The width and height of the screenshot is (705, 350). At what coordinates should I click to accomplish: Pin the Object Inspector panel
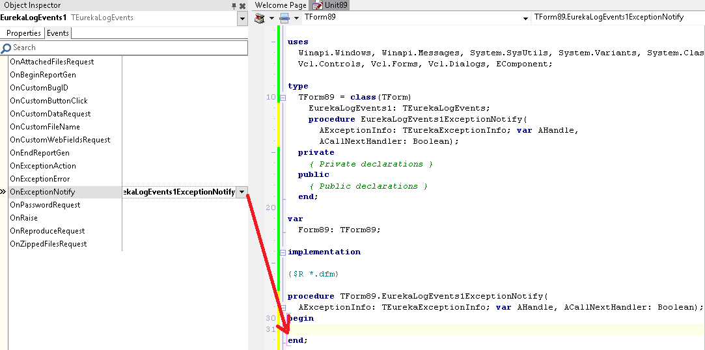point(234,6)
